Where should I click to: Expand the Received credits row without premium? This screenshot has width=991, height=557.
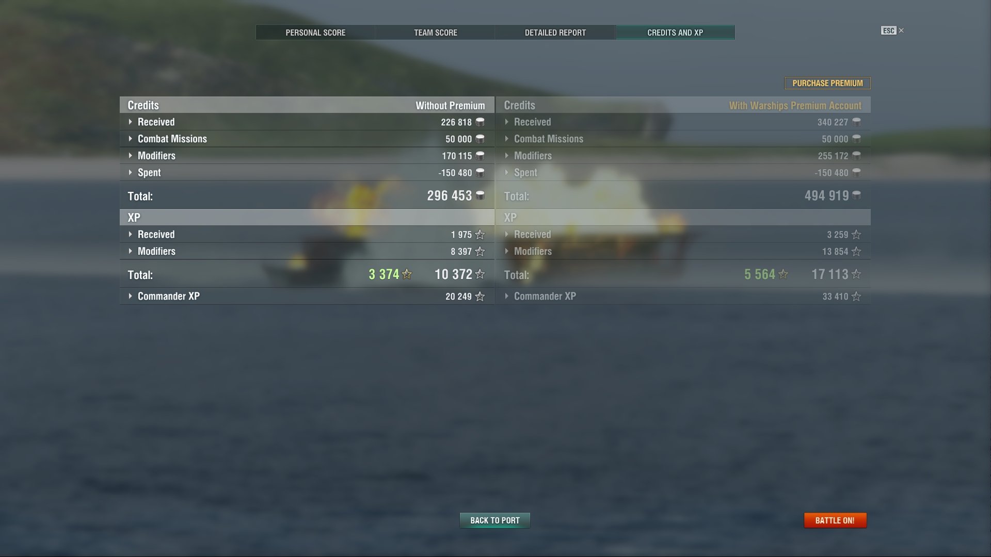(x=307, y=122)
